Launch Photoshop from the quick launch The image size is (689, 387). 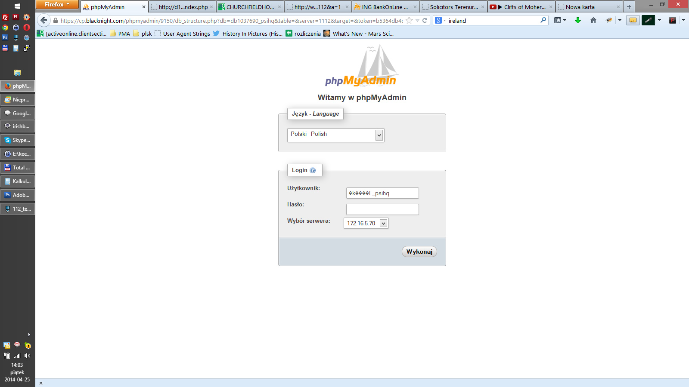click(5, 37)
